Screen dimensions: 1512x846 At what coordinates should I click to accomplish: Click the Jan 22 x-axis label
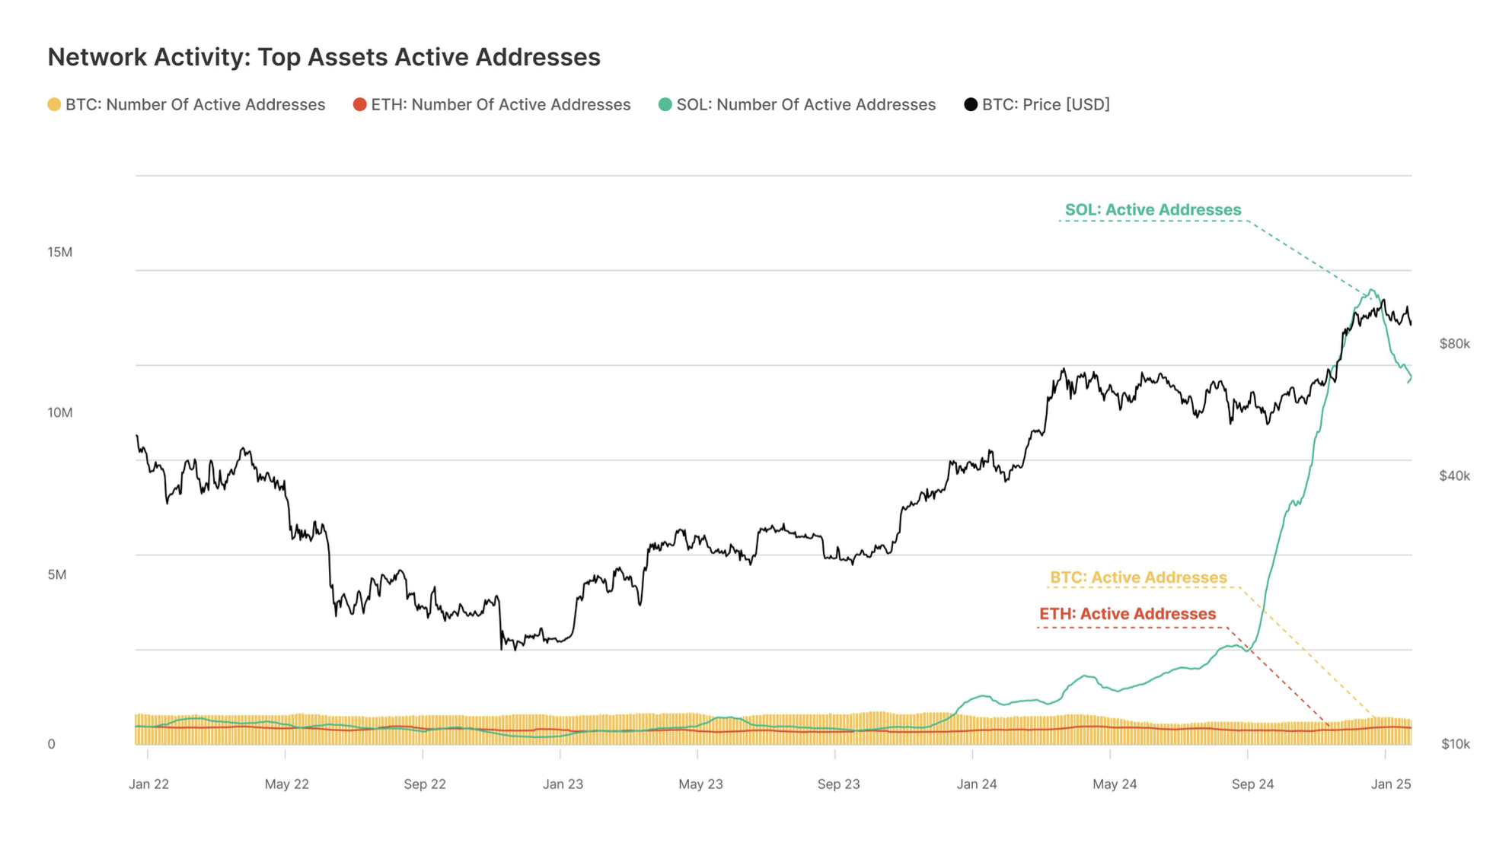pos(148,784)
